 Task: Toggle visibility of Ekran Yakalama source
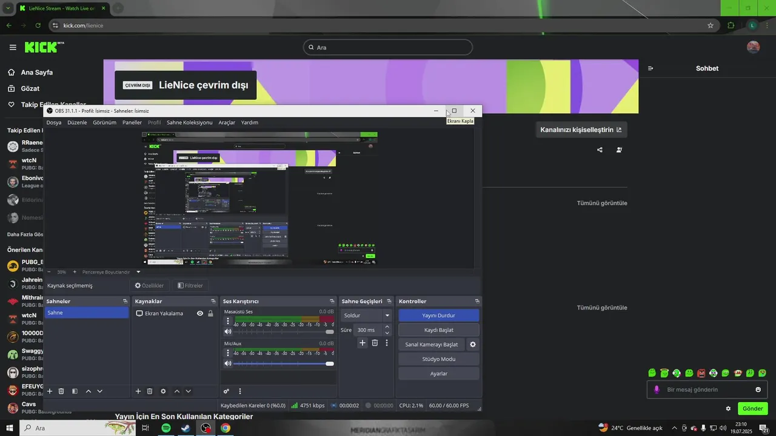click(199, 313)
